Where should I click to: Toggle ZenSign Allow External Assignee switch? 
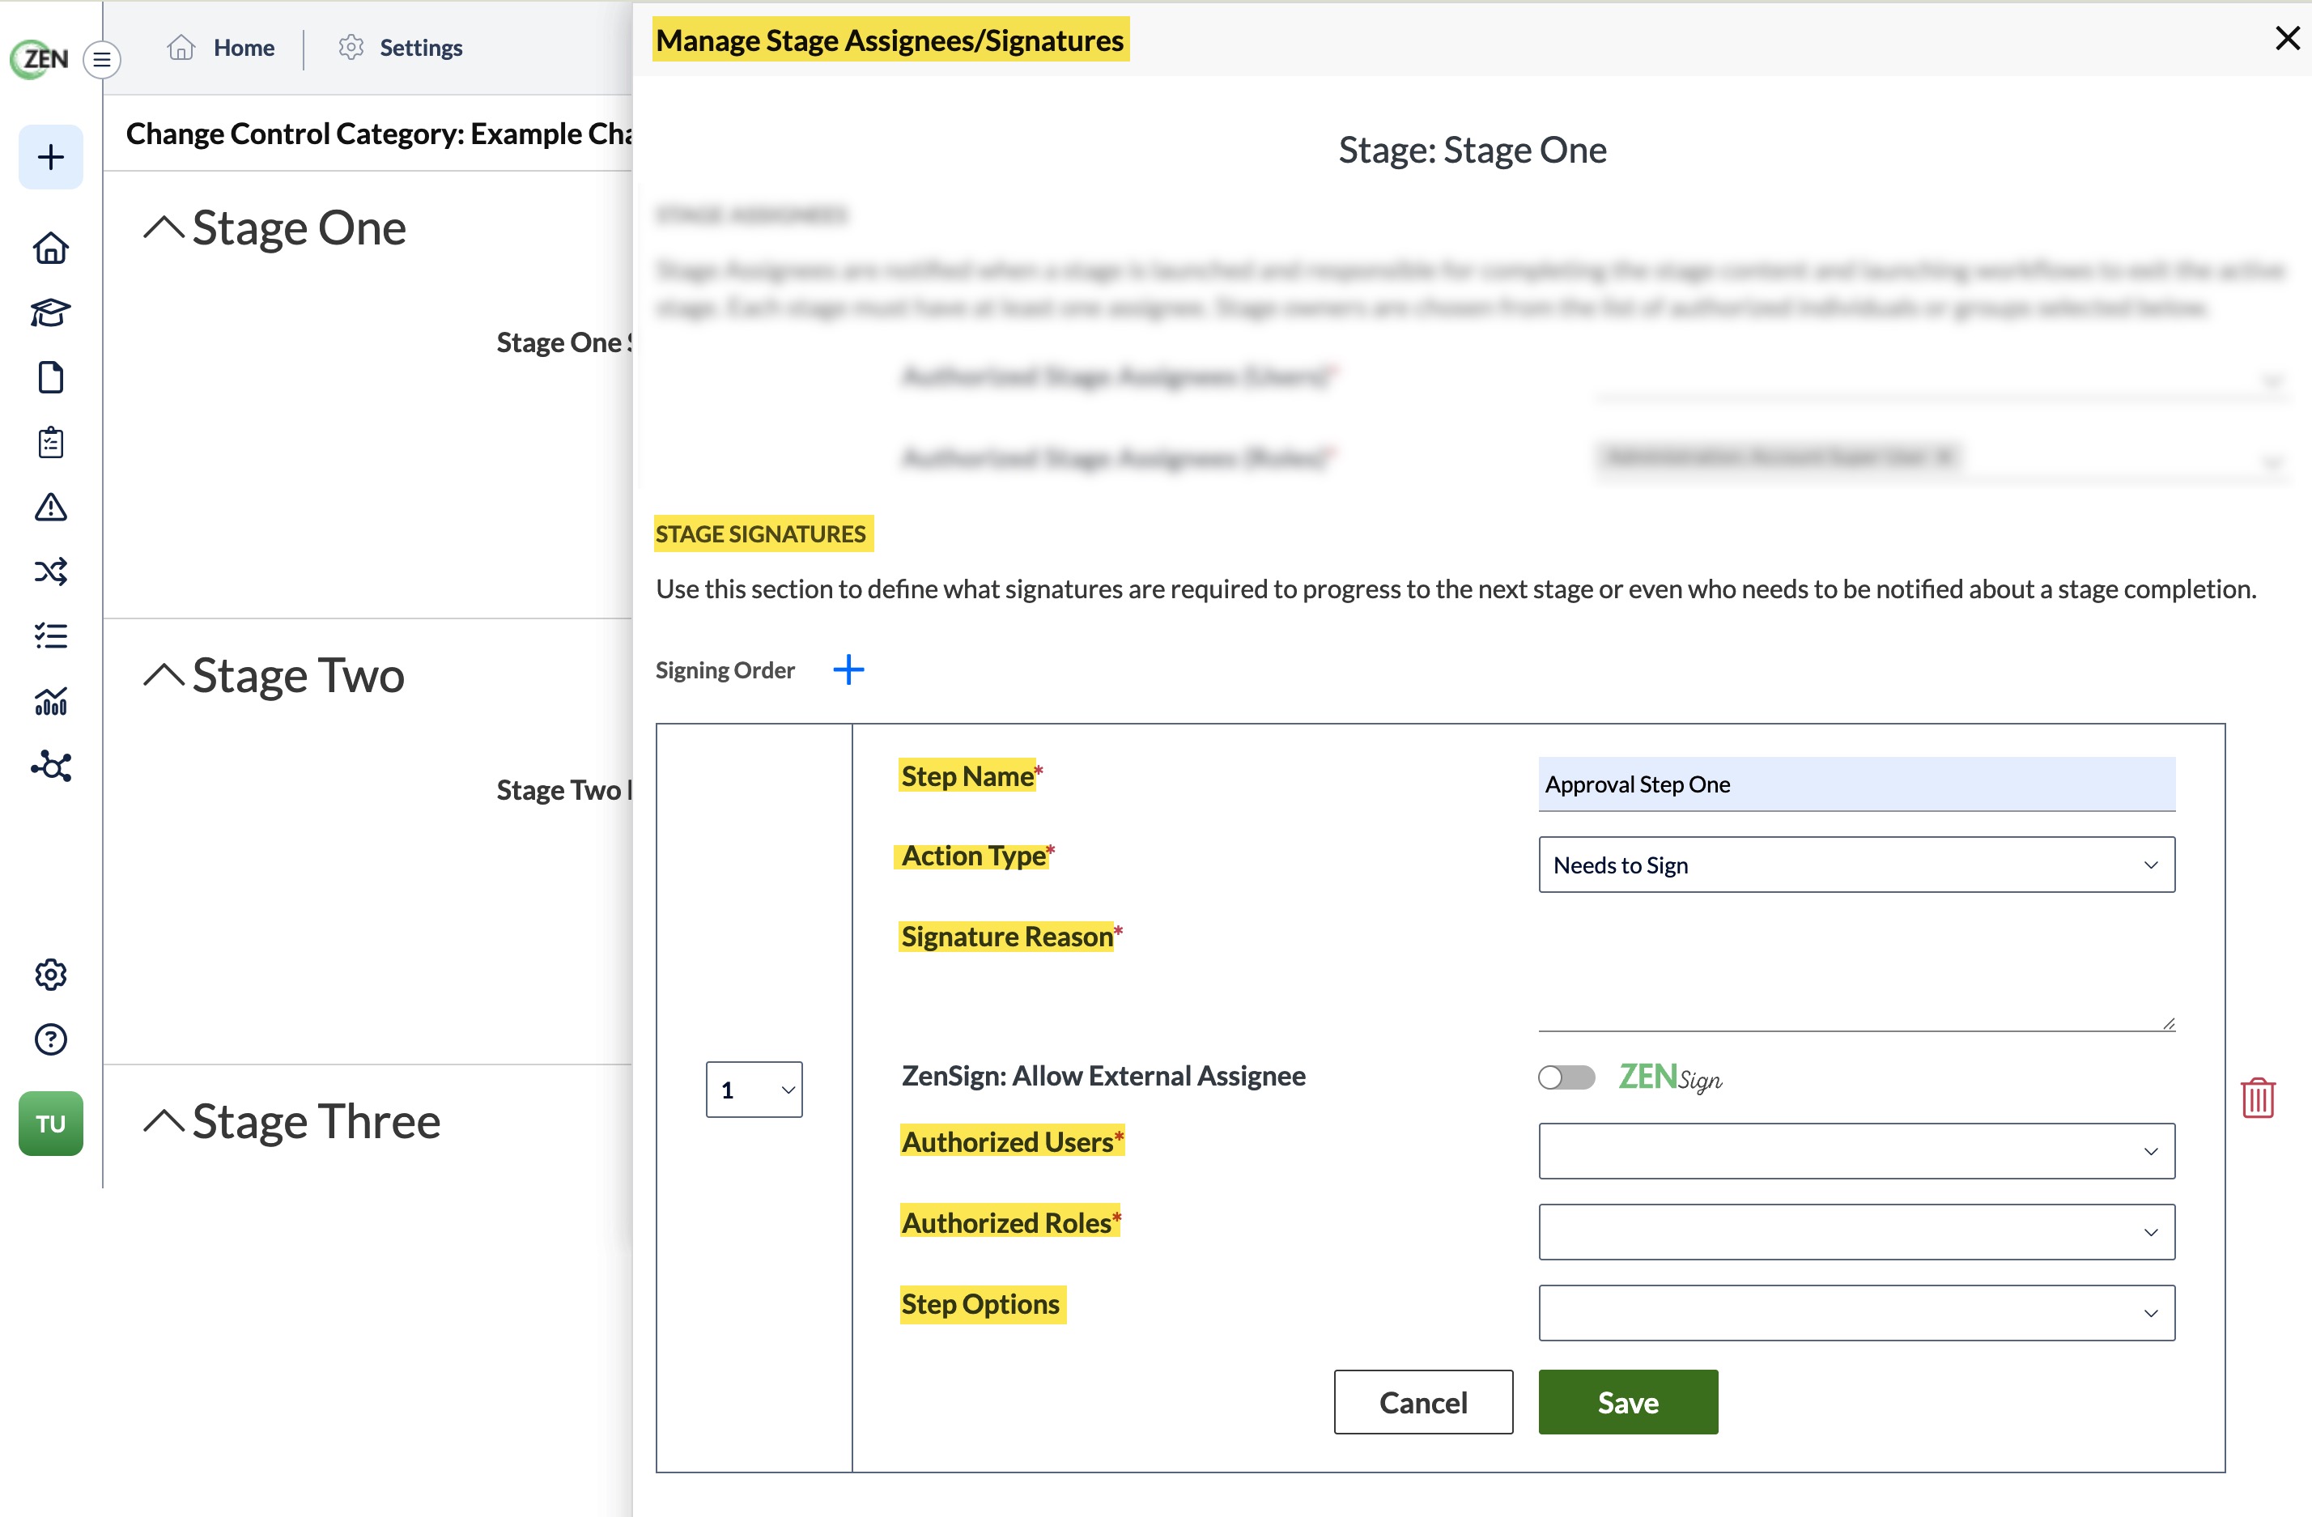[1566, 1077]
